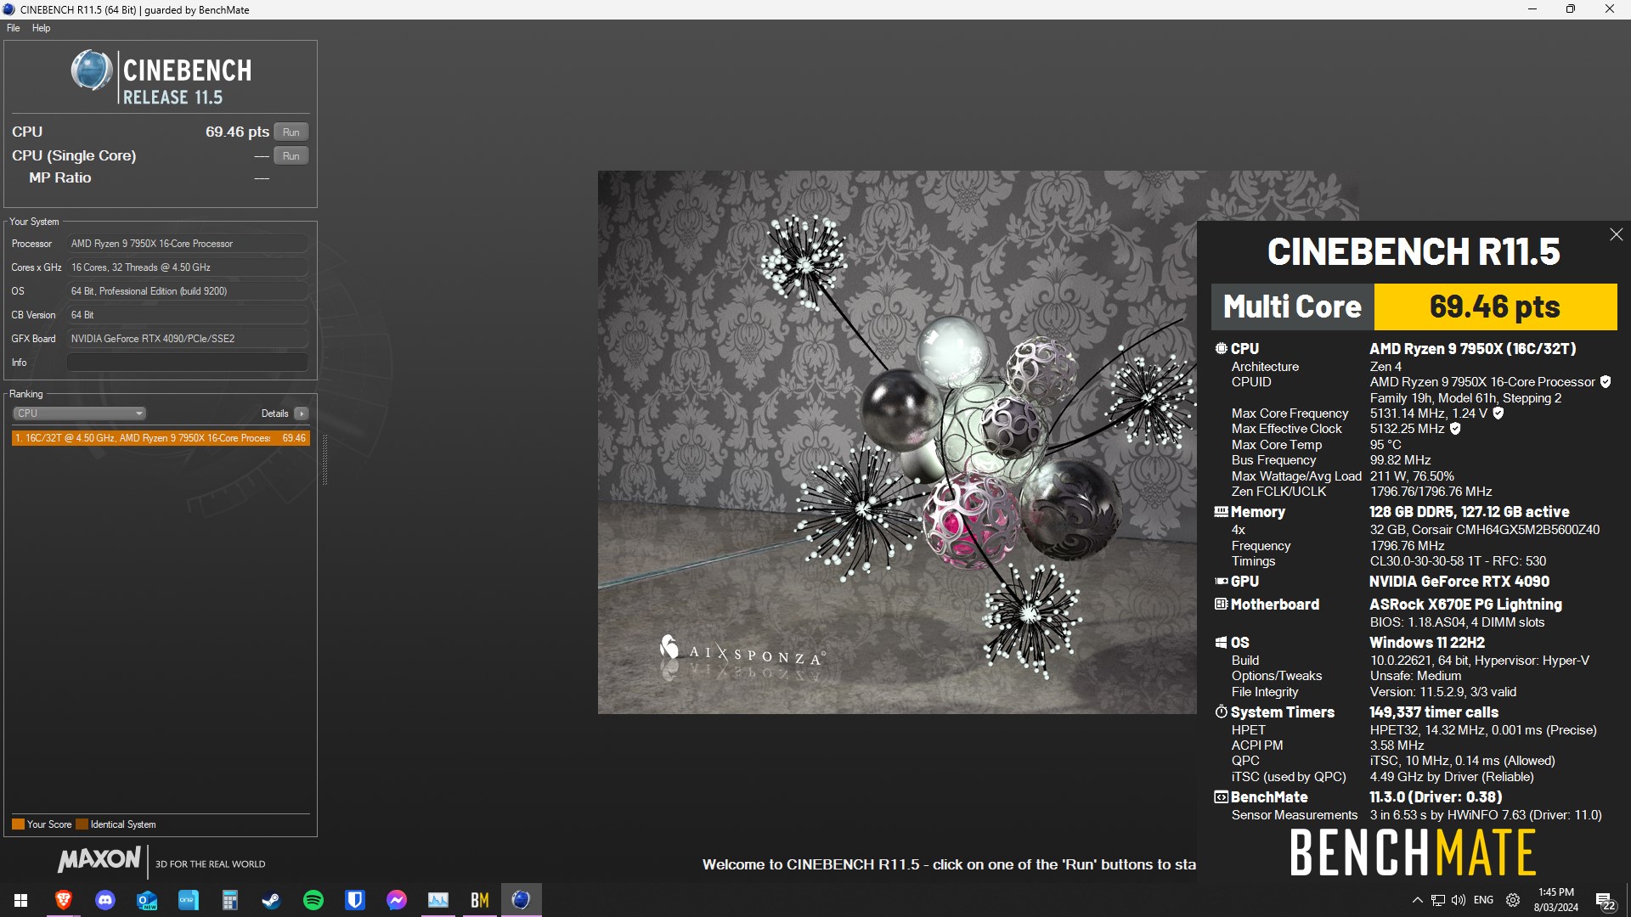Click the Your Score orange legend swatch
1631x917 pixels.
point(18,824)
